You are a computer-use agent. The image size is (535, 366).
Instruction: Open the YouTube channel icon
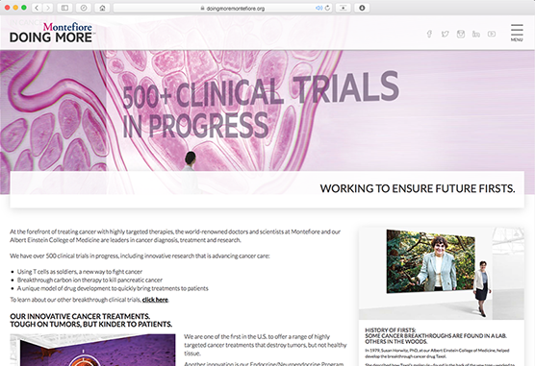pyautogui.click(x=492, y=34)
